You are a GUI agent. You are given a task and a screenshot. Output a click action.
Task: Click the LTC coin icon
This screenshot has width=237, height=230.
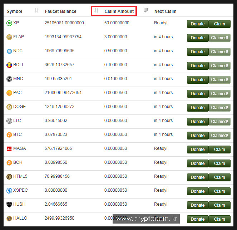[x=9, y=121]
